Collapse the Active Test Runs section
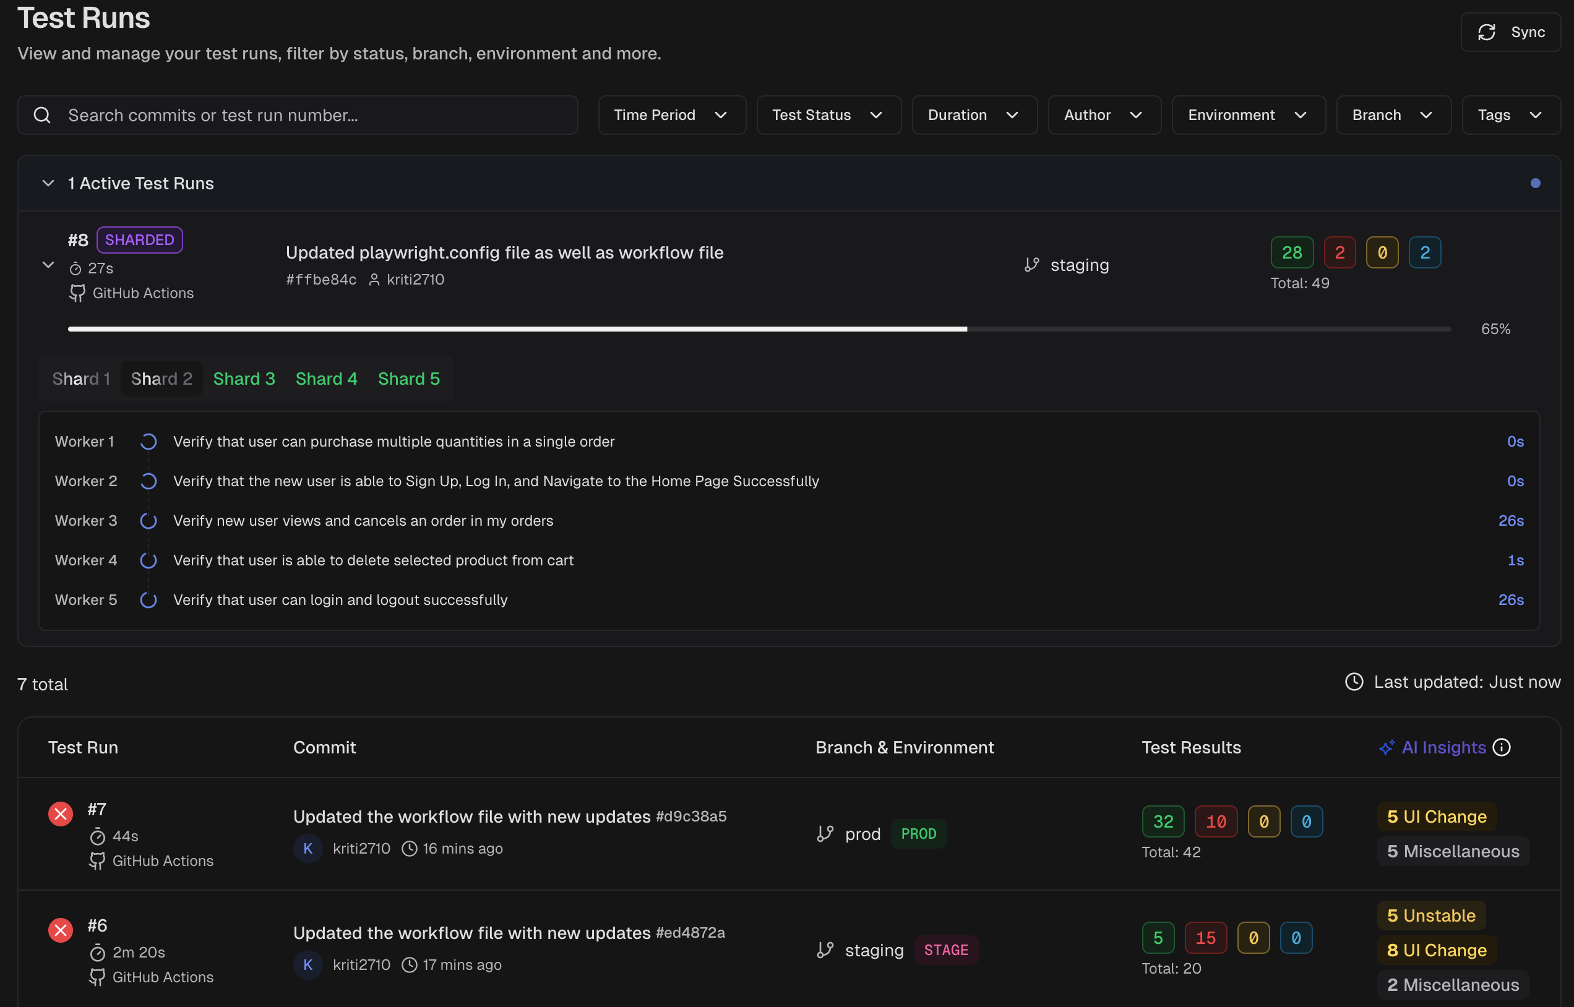1574x1007 pixels. (48, 183)
